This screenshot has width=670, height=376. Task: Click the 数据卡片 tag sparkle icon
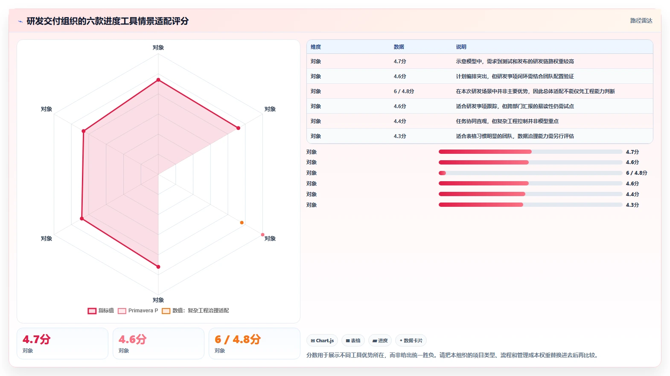click(x=401, y=341)
